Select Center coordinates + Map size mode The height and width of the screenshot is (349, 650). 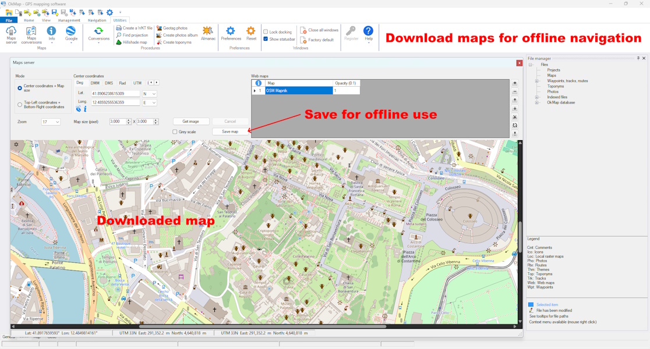click(x=19, y=88)
